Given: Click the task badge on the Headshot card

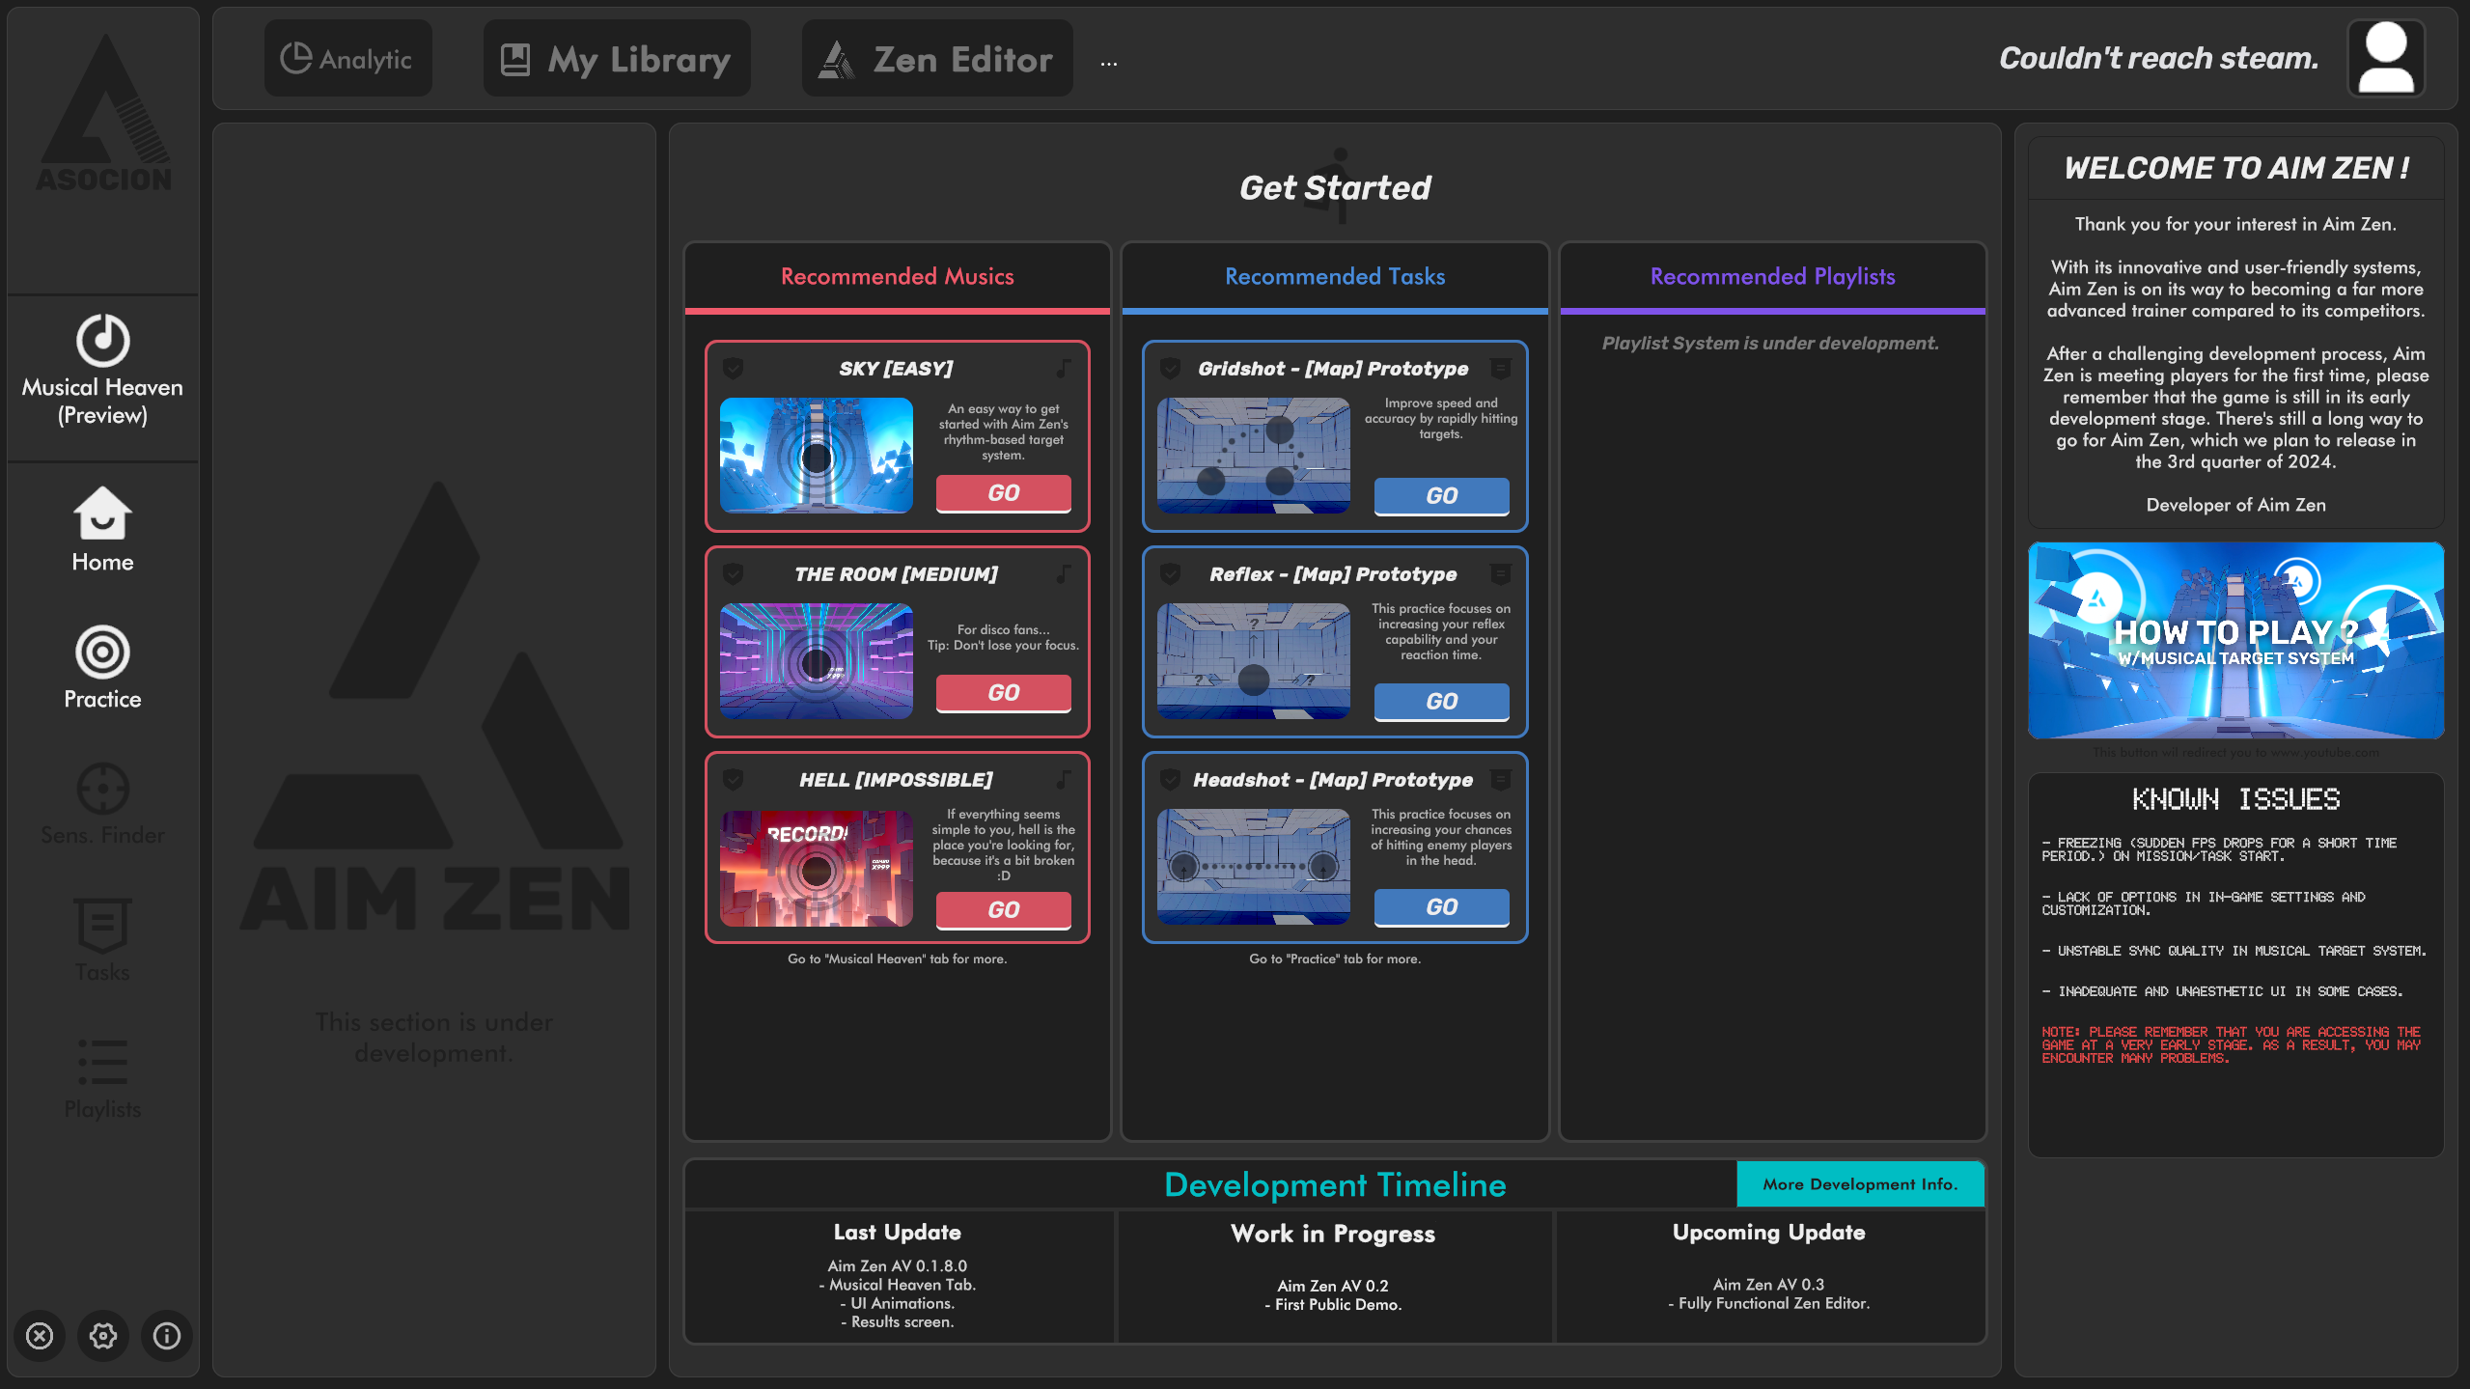Looking at the screenshot, I should (x=1499, y=781).
